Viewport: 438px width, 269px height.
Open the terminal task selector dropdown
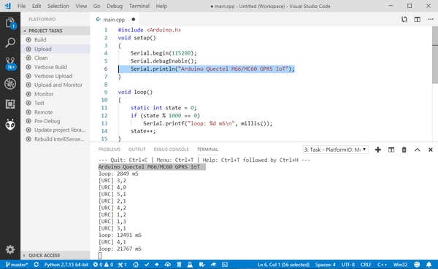[x=335, y=150]
